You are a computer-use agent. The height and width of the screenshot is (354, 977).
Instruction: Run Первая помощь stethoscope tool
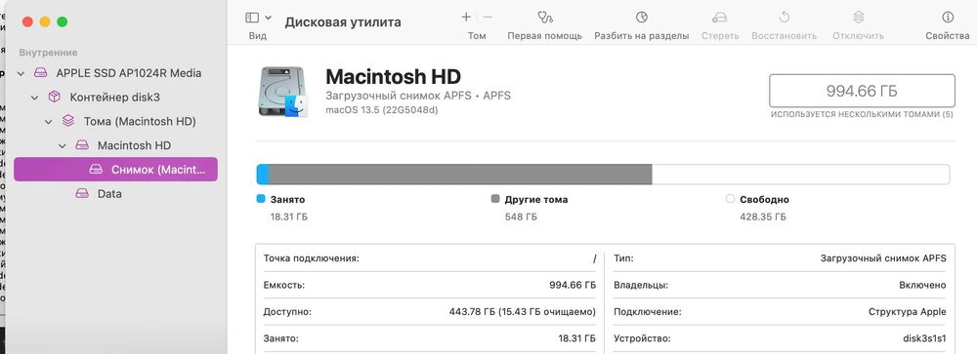[x=544, y=18]
